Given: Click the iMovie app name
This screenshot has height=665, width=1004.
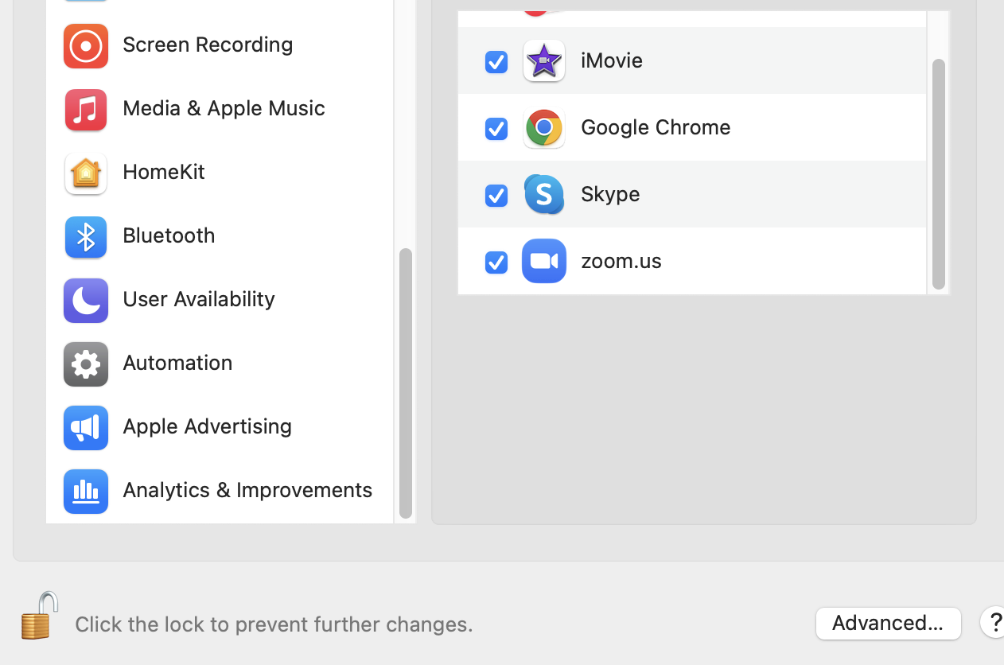Looking at the screenshot, I should click(x=612, y=60).
